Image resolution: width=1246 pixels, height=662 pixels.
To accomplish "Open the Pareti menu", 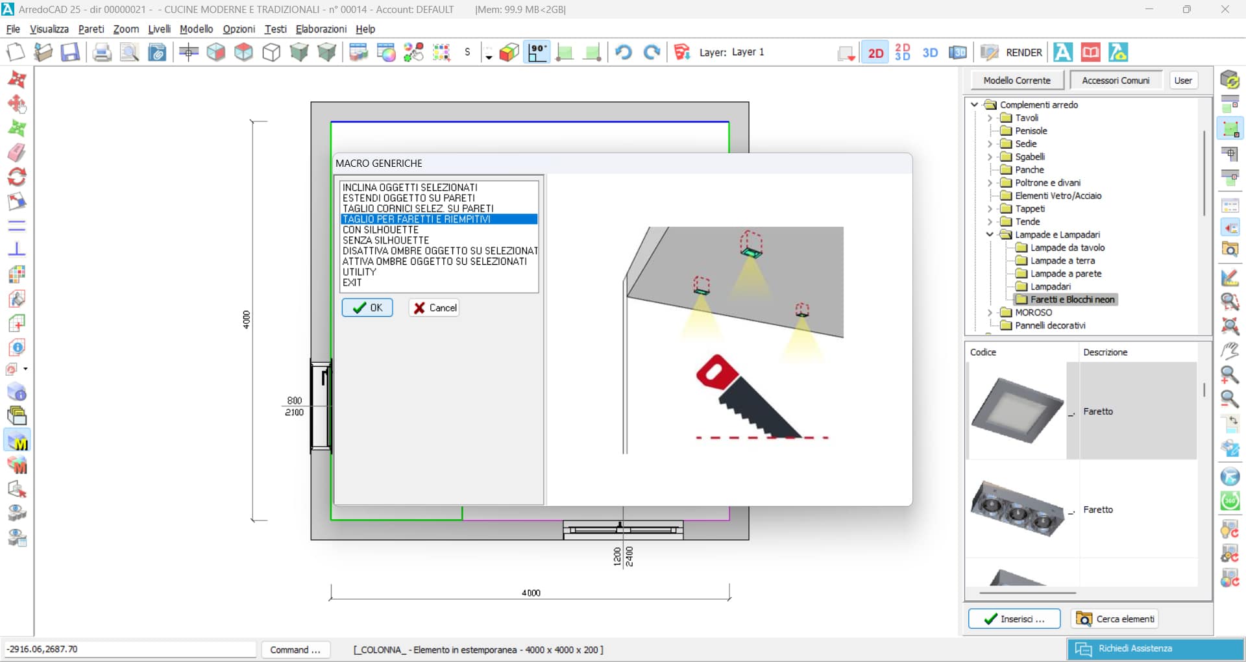I will tap(91, 29).
